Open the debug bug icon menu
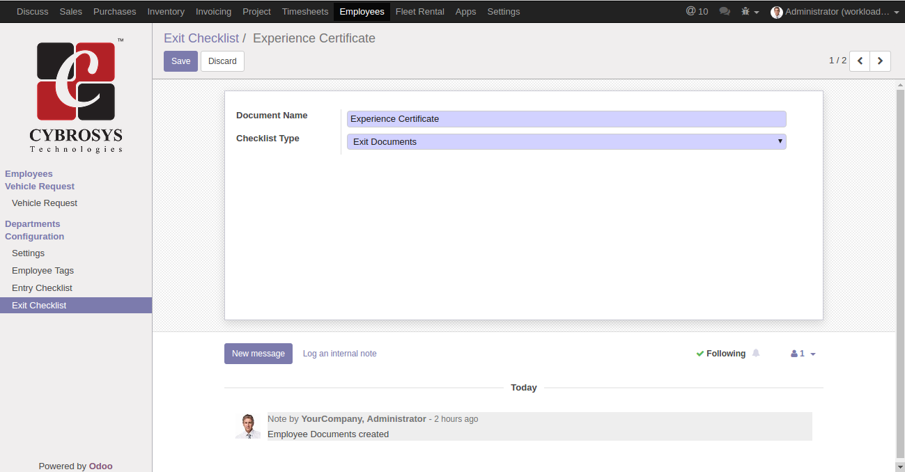This screenshot has height=472, width=905. pos(750,12)
